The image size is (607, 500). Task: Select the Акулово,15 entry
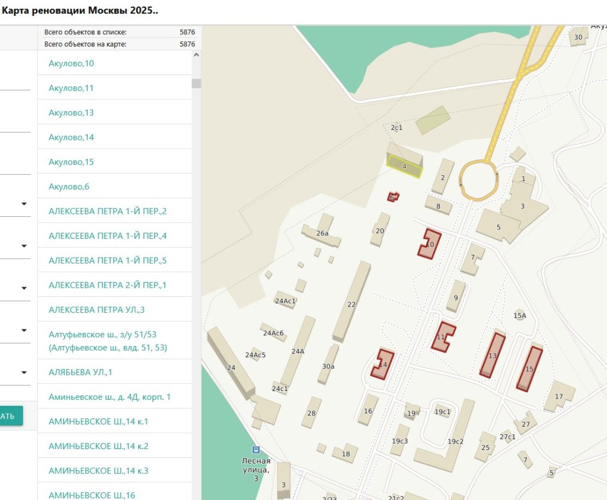pos(114,162)
